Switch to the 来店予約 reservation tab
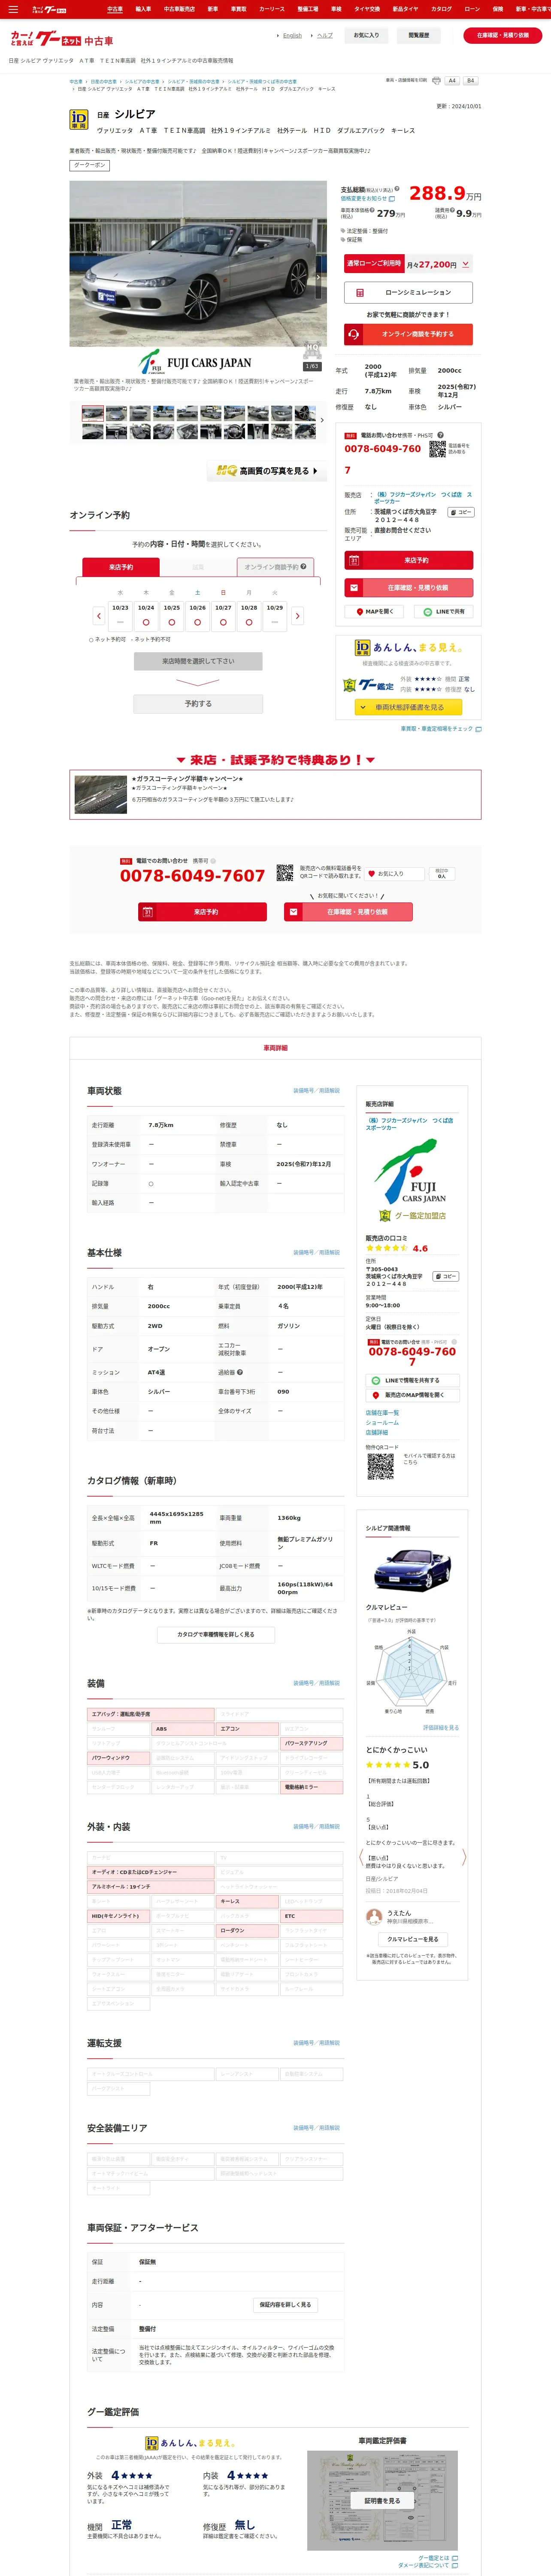The image size is (551, 2576). click(120, 567)
